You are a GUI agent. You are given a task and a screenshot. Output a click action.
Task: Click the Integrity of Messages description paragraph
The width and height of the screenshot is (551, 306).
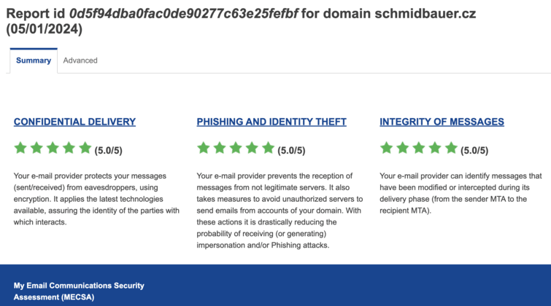coord(461,193)
